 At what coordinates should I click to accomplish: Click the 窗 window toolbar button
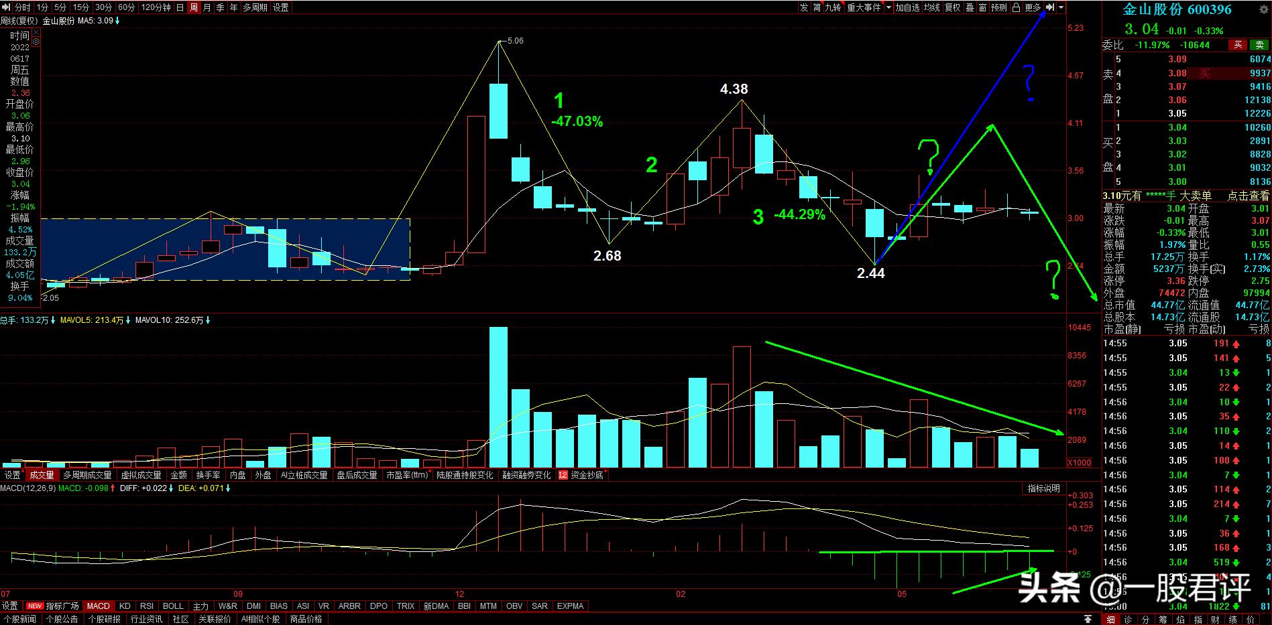[982, 7]
